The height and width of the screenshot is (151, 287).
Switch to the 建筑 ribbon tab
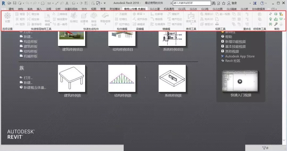11,9
